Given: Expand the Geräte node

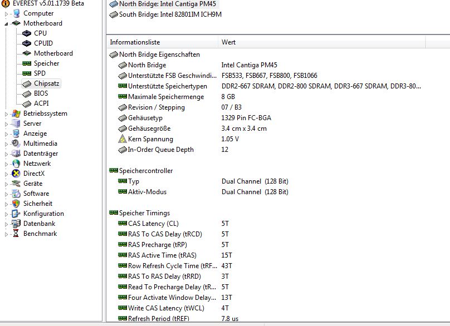Looking at the screenshot, I should click(x=6, y=184).
